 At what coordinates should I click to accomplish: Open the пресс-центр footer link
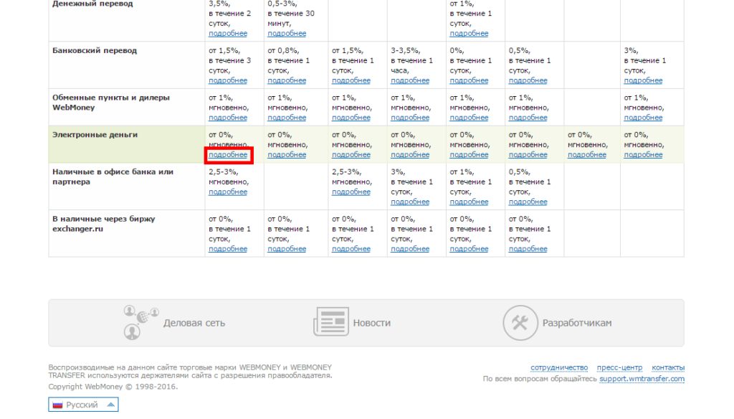[x=619, y=367]
